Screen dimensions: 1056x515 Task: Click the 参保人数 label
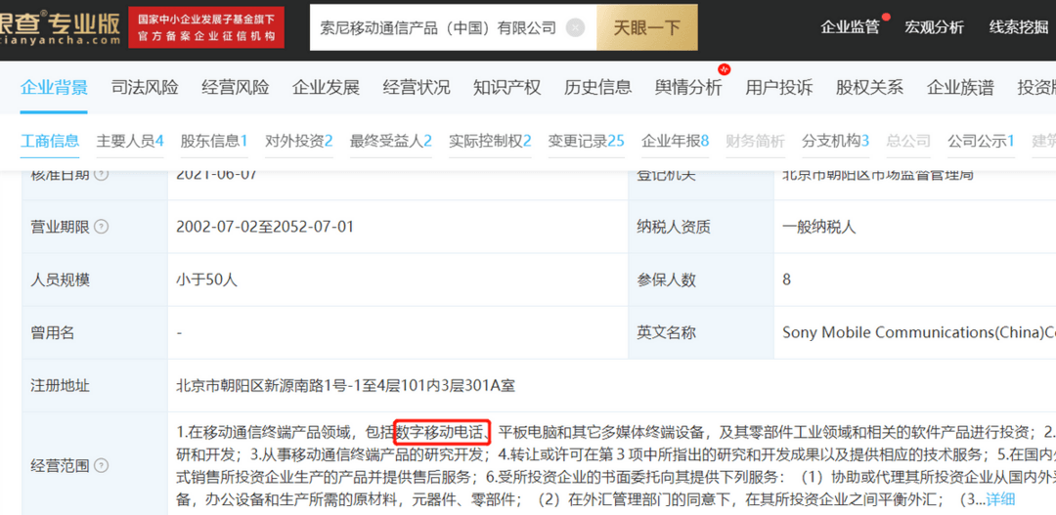[x=666, y=280]
